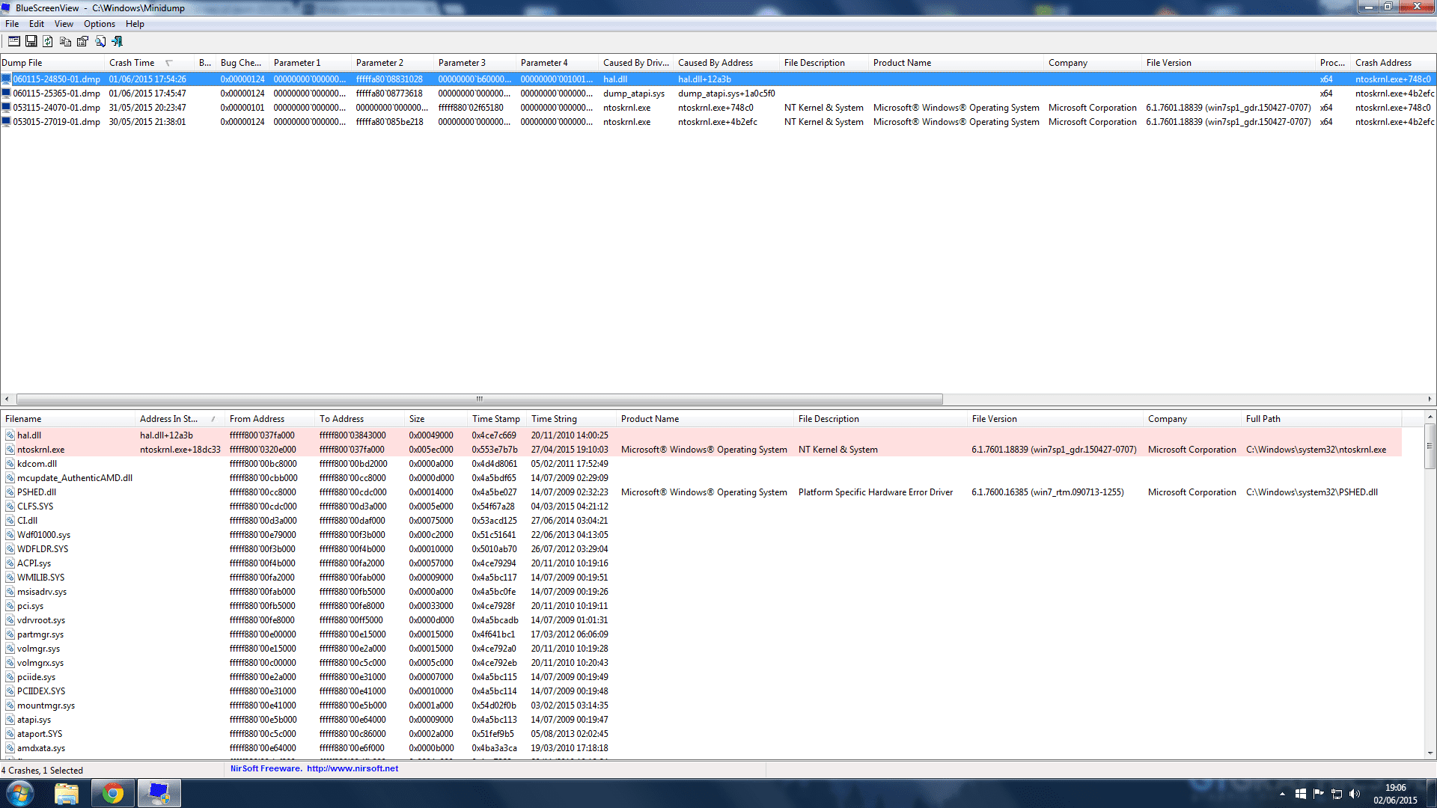
Task: Click C:\Windows\system32\PSHED.dll path cell
Action: (1311, 492)
